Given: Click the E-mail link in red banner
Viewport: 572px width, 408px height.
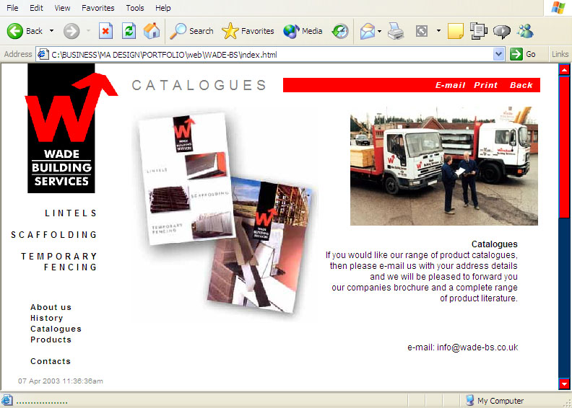Looking at the screenshot, I should 450,85.
